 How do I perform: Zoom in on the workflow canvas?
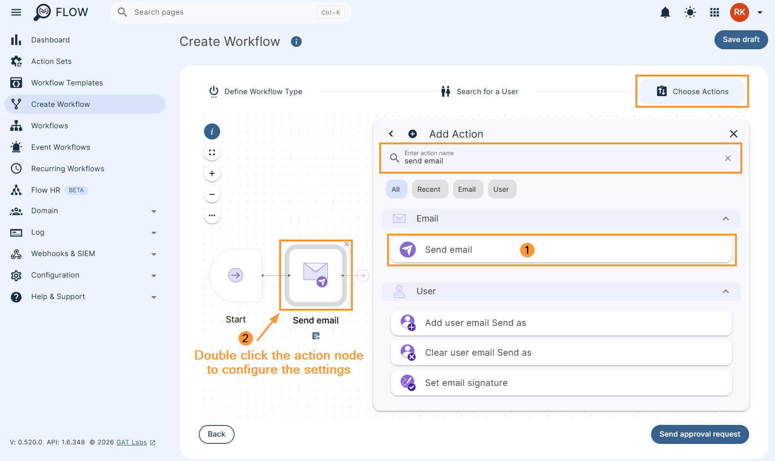point(212,174)
